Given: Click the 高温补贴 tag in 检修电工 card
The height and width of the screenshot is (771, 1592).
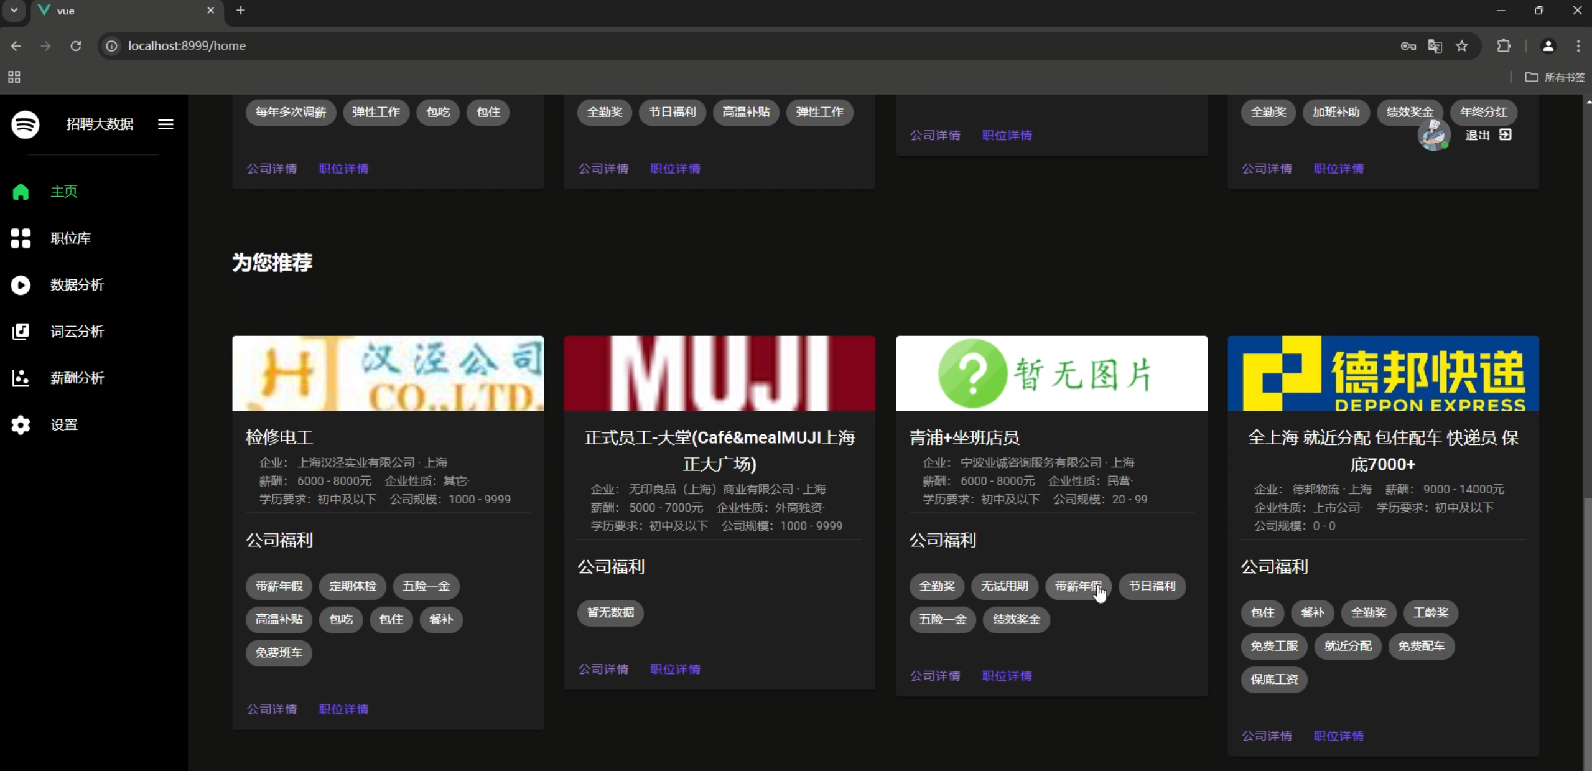Looking at the screenshot, I should tap(279, 620).
